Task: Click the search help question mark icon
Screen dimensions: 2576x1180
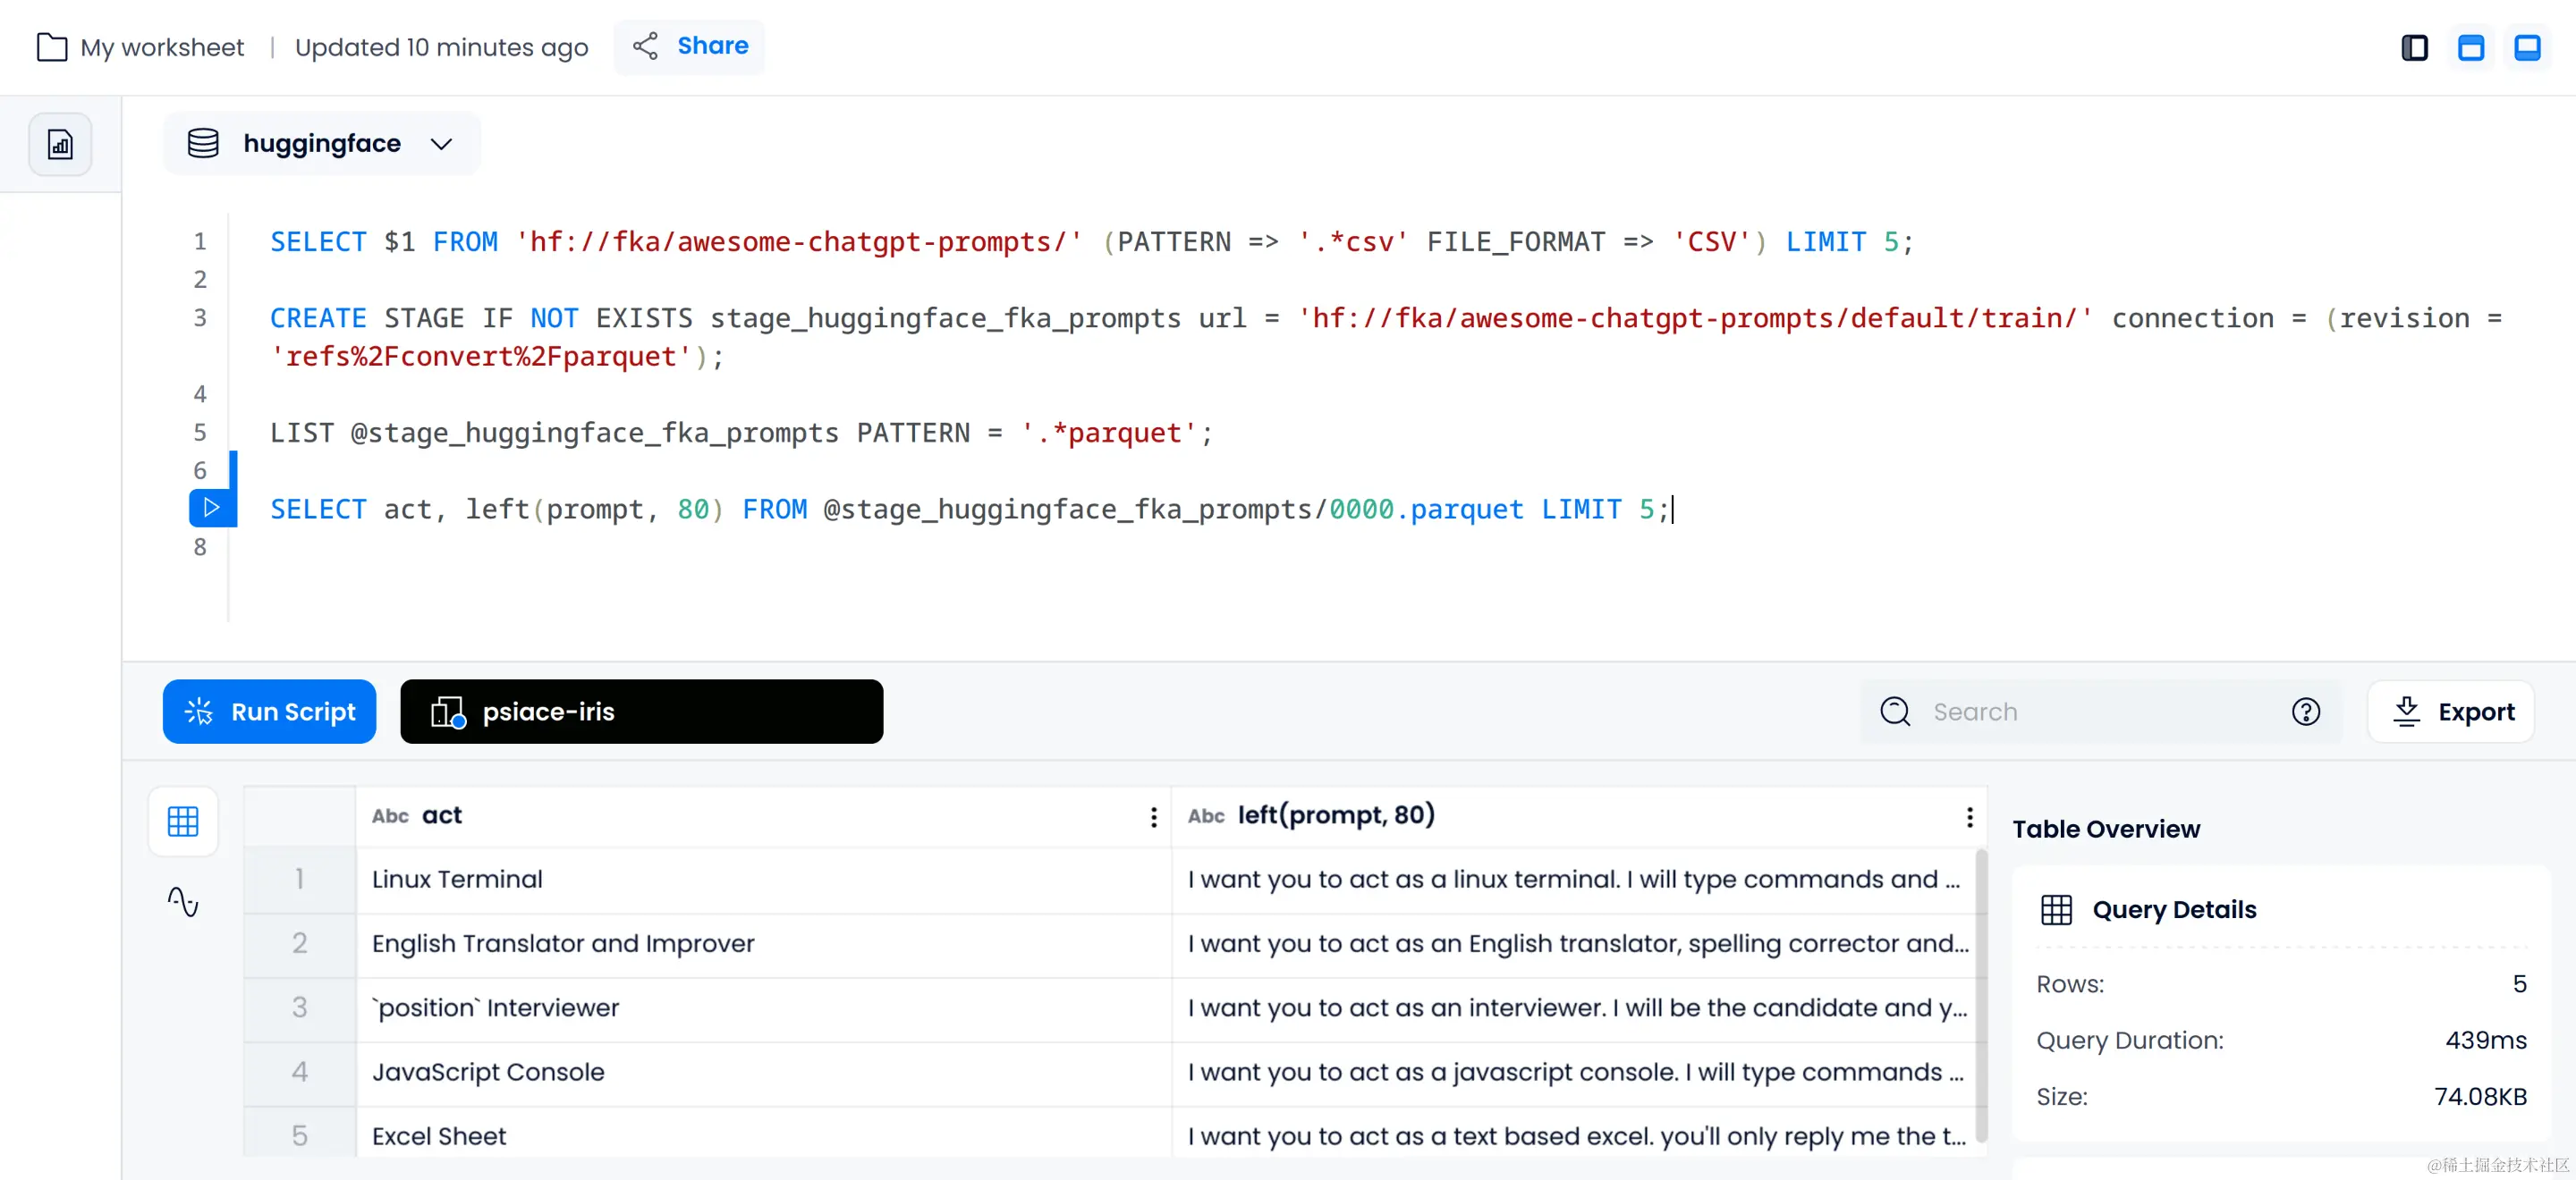Action: [x=2305, y=712]
